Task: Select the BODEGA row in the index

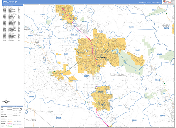Action: click(11, 13)
